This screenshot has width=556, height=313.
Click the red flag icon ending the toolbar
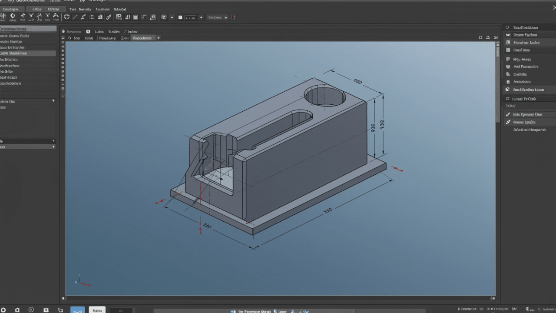pos(233,17)
